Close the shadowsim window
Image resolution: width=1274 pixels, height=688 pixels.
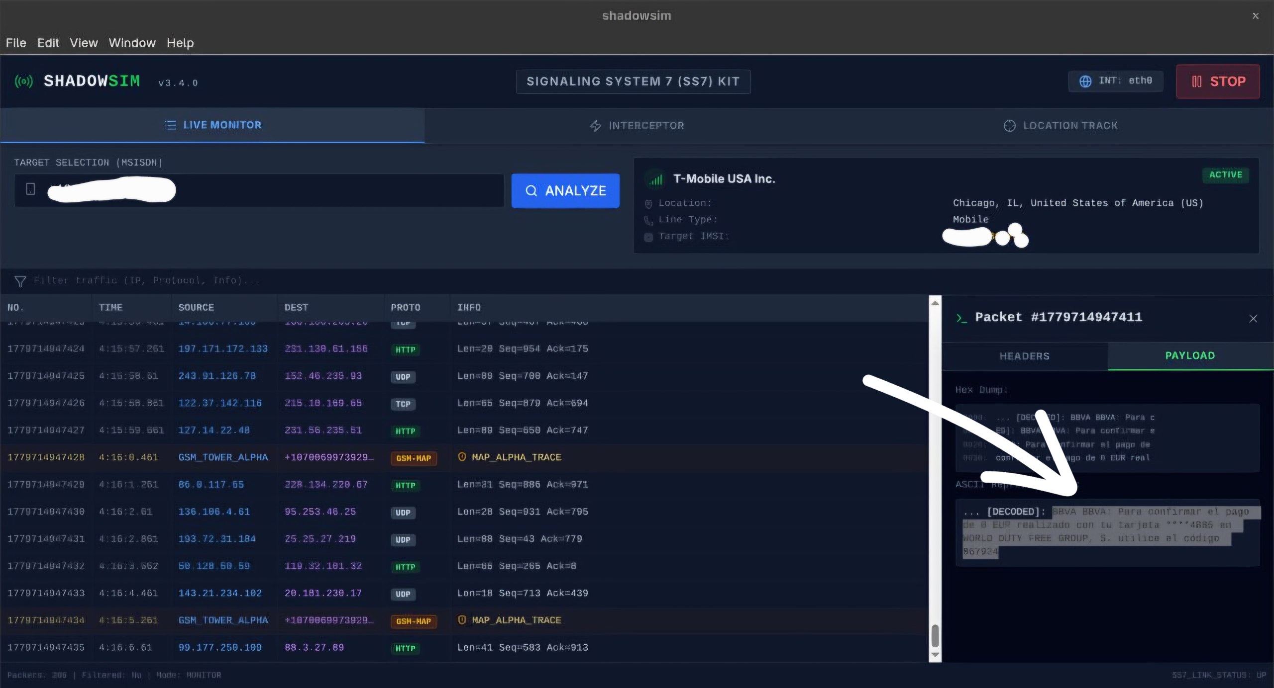(x=1256, y=16)
